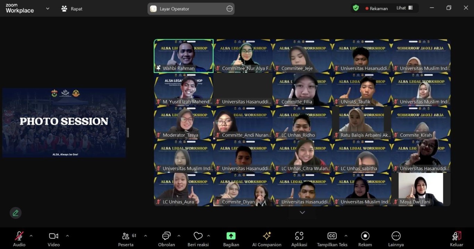The height and width of the screenshot is (249, 474).
Task: Select Commite_Diyan video tile
Action: [x=243, y=189]
